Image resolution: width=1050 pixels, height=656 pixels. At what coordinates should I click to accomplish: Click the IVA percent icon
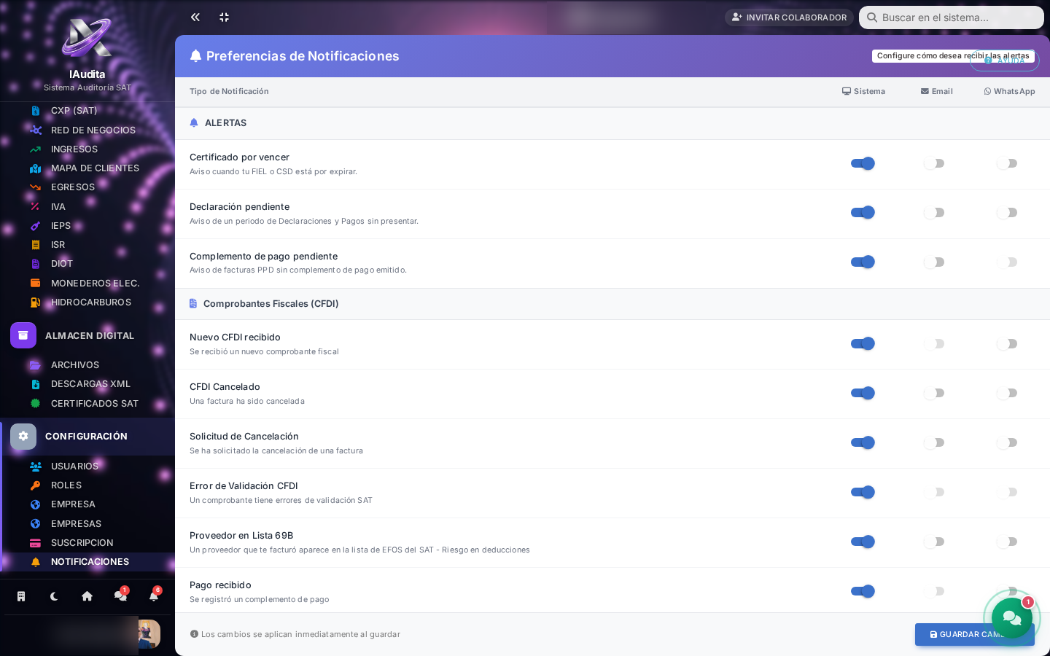[35, 206]
